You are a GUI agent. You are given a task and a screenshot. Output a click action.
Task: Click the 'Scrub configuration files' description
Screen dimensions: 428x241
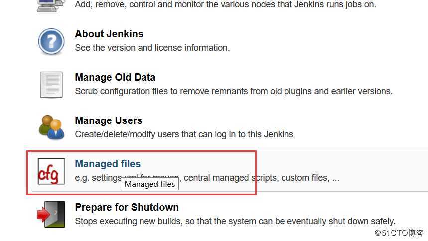233,92
